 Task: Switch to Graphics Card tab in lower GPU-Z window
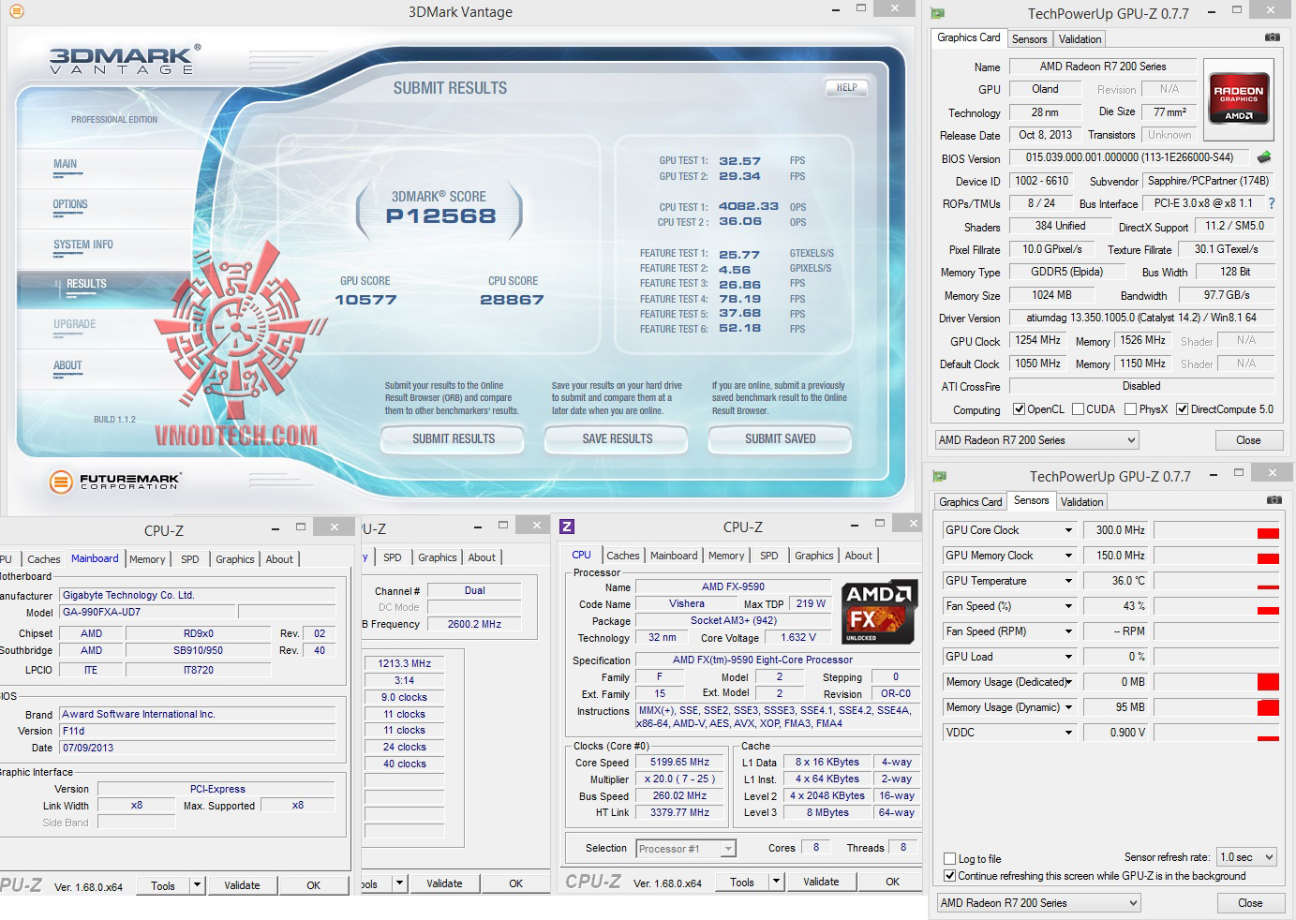(970, 502)
